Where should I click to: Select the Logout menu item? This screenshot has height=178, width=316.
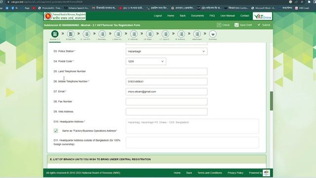point(158,15)
